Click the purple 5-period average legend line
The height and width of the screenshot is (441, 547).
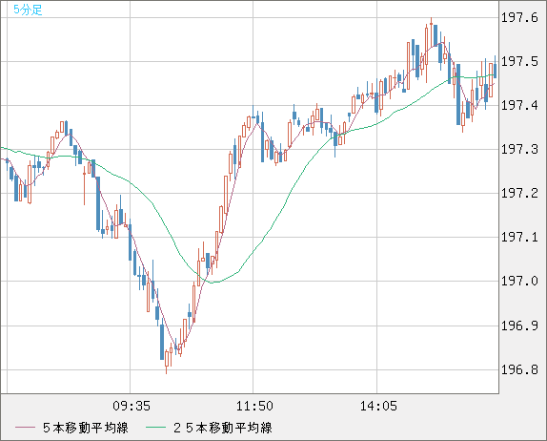click(x=25, y=428)
